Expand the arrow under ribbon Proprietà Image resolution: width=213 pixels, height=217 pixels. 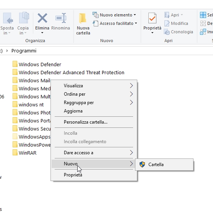[152, 33]
